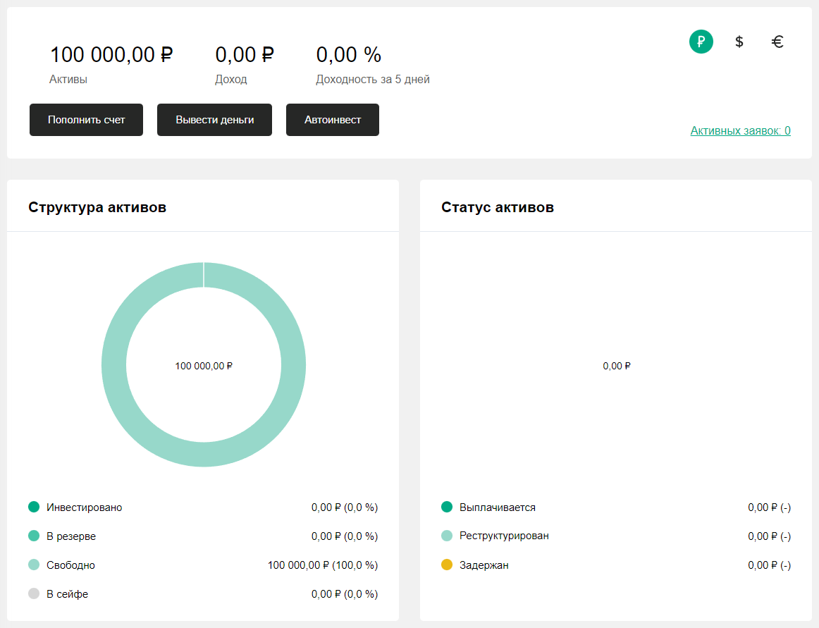Image resolution: width=819 pixels, height=628 pixels.
Task: Open the Автоинвест settings
Action: tap(332, 120)
